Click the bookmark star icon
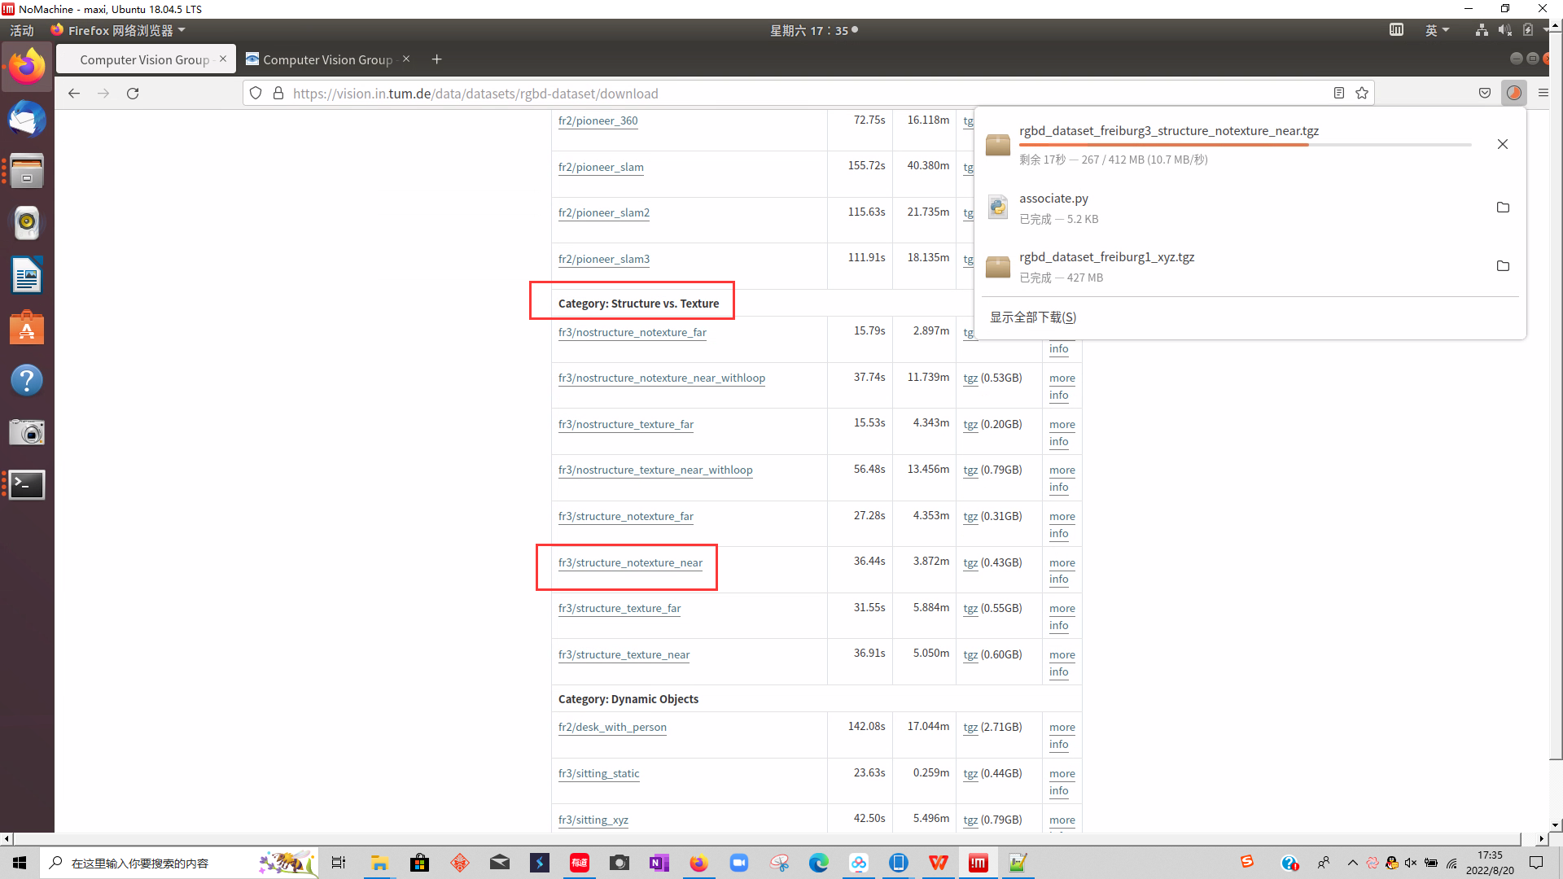Screen dimensions: 1563x879 pos(1362,94)
